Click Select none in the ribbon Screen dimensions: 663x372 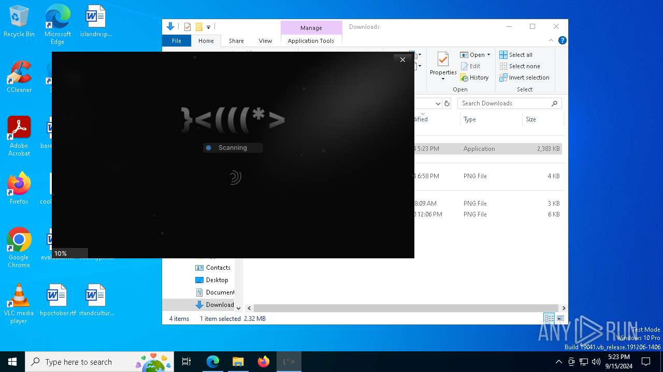point(520,66)
